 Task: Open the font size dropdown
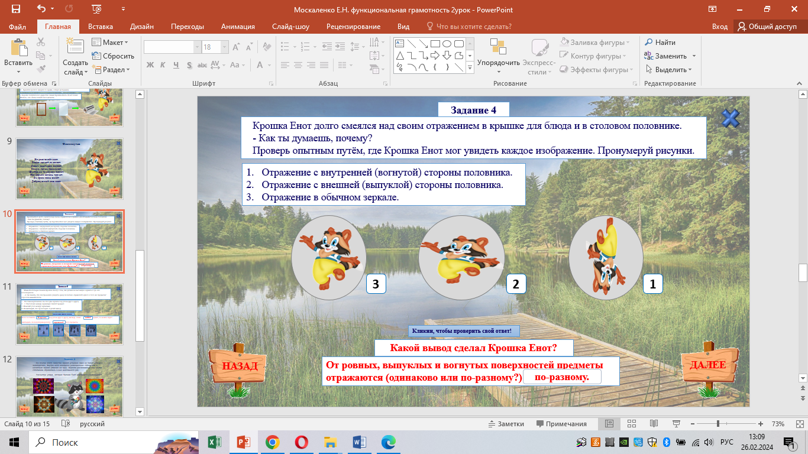223,47
